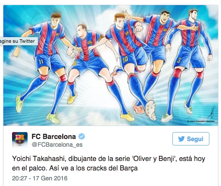Open the FC Barcelona crest avatar

click(20, 139)
